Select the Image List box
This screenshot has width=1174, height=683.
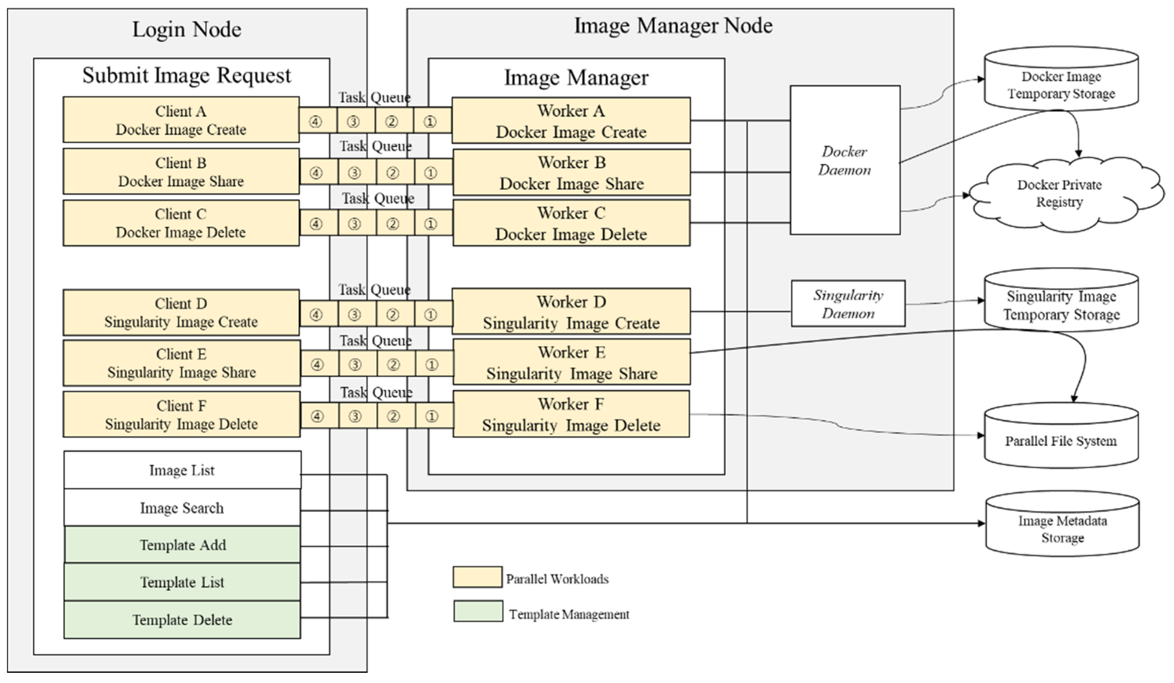pyautogui.click(x=182, y=470)
